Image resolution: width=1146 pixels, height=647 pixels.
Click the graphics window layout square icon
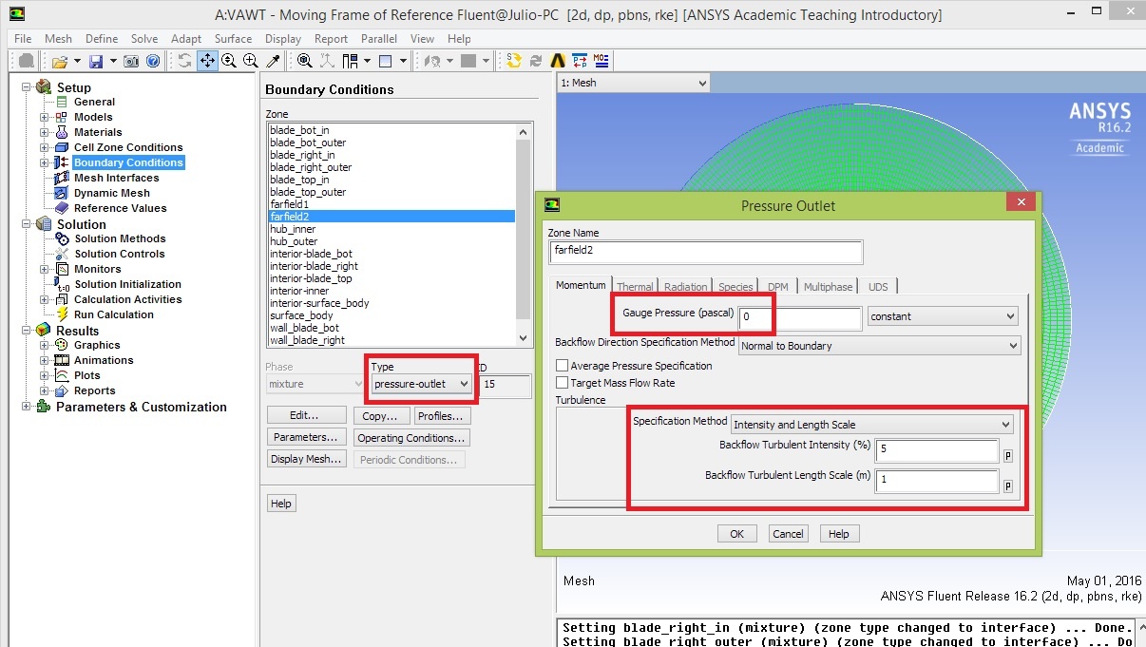coord(386,61)
